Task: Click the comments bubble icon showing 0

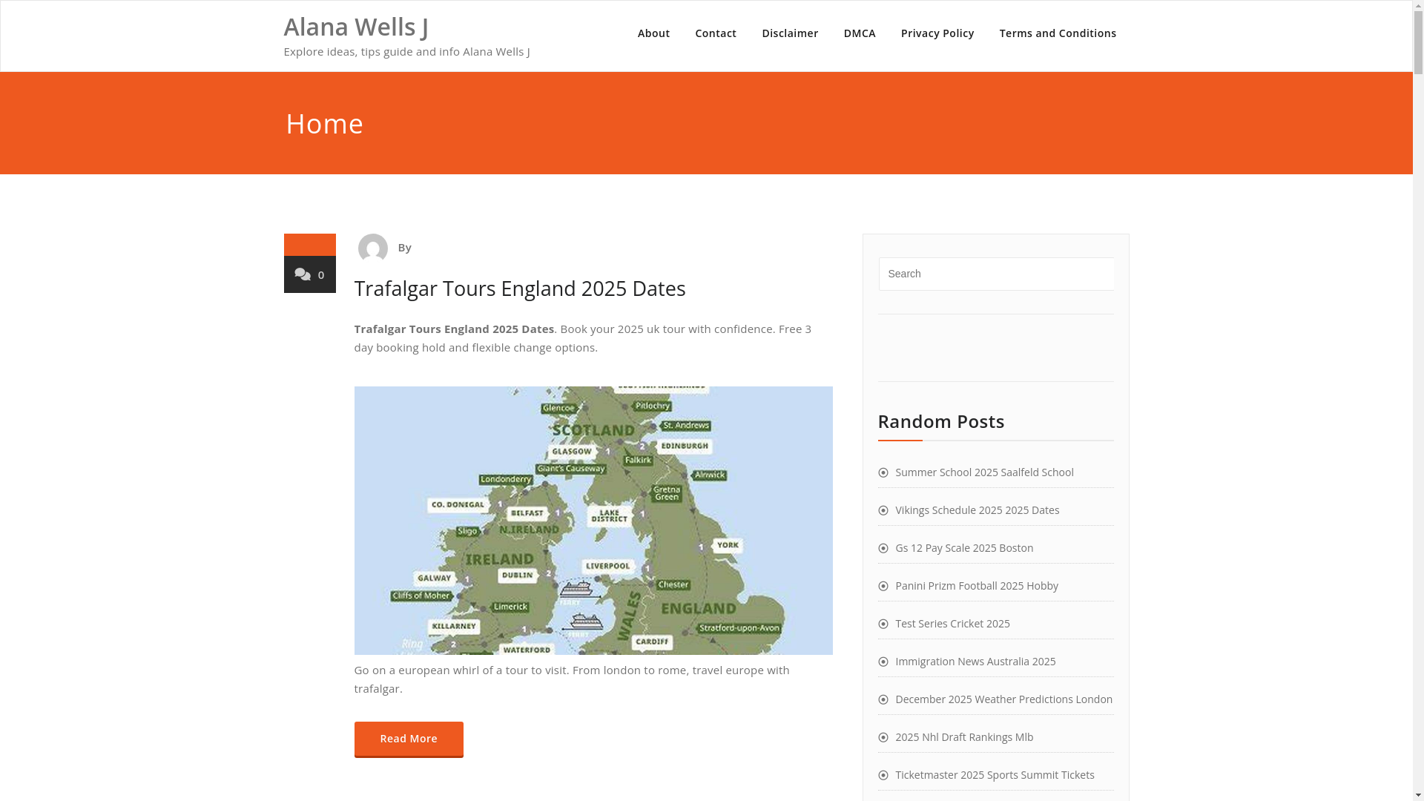Action: click(303, 274)
